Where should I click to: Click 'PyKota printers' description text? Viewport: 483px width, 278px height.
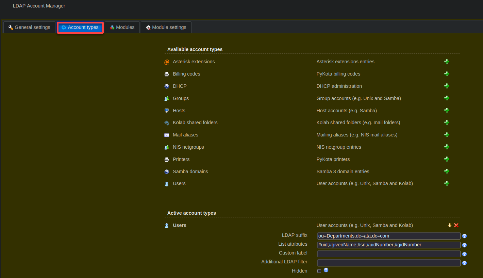point(333,159)
